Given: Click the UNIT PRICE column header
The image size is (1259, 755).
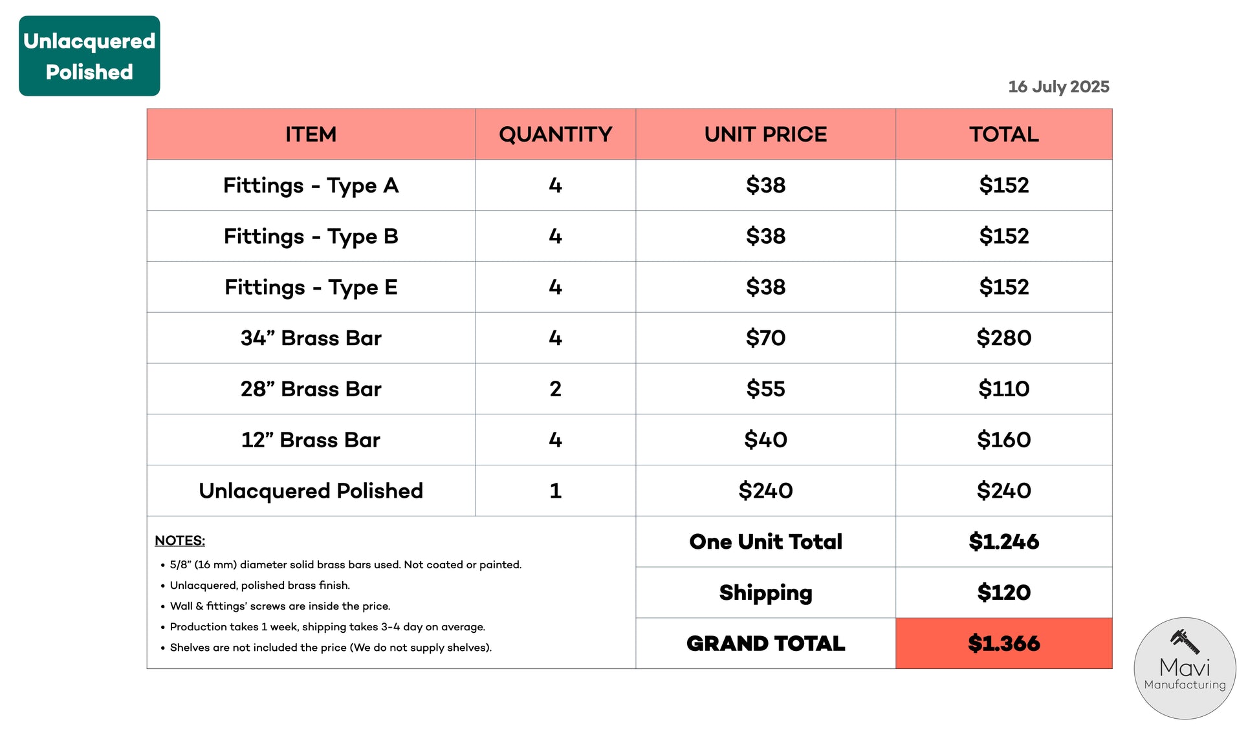Looking at the screenshot, I should 766,134.
